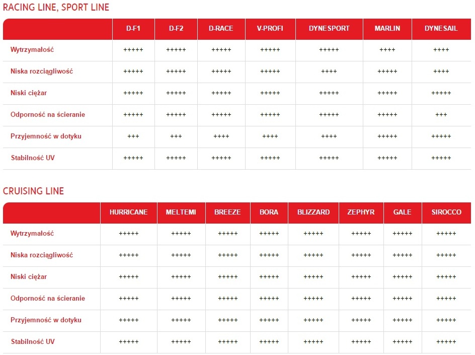Select the MARLIN column header
475x355 pixels.
coord(387,29)
